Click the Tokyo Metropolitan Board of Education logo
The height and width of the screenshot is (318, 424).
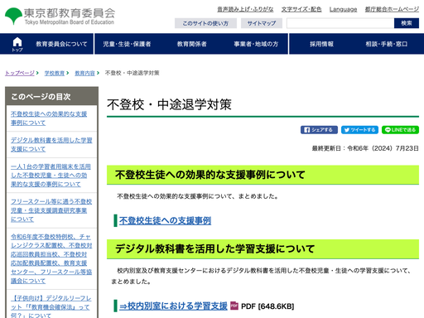[x=60, y=16]
